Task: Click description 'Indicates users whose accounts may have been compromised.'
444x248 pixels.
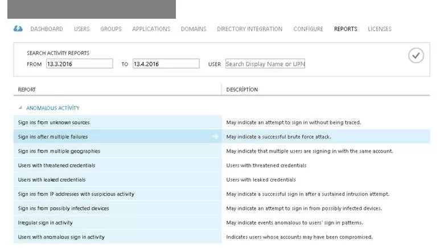Action: (x=299, y=237)
